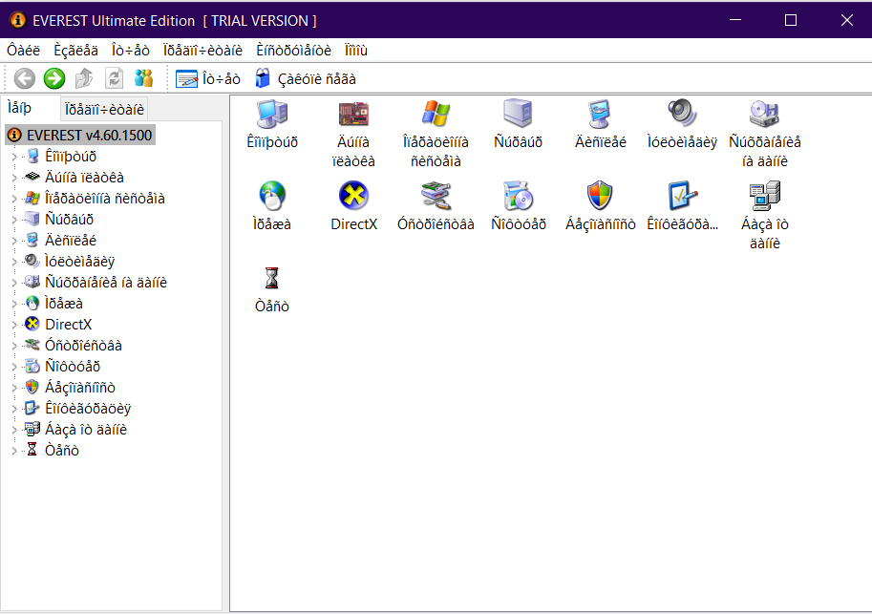Go forward with the green arrow button

pos(54,78)
